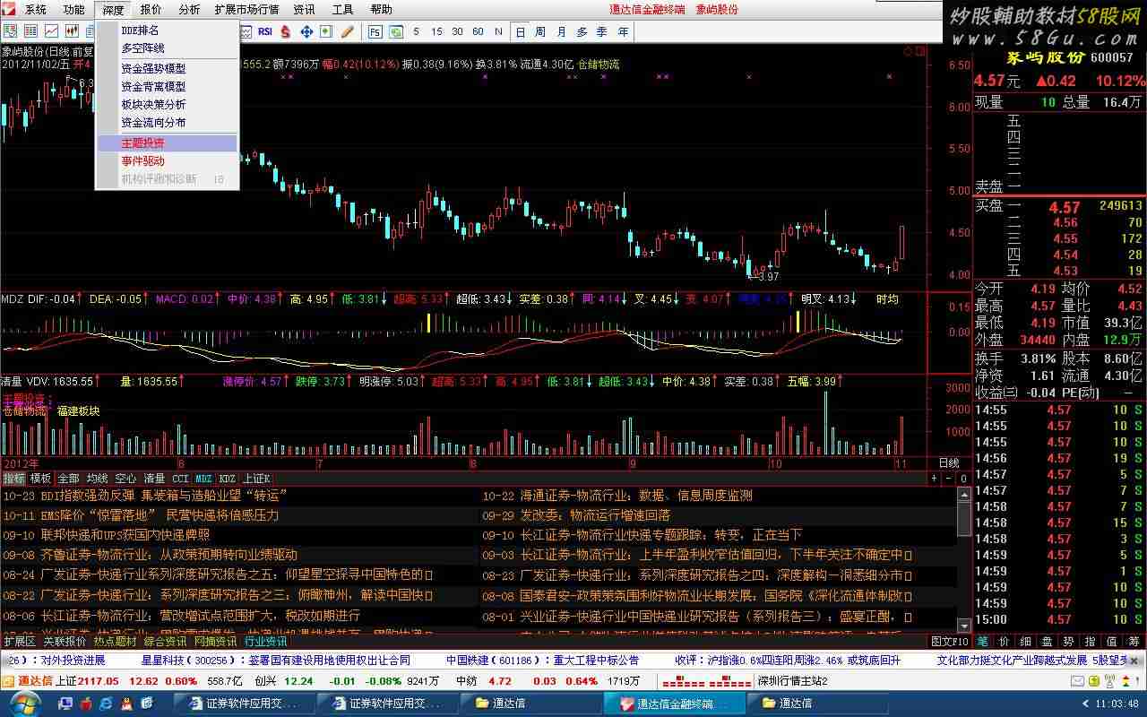Click the plus zoom button beside indicator tabs
The image size is (1147, 717).
tap(935, 479)
